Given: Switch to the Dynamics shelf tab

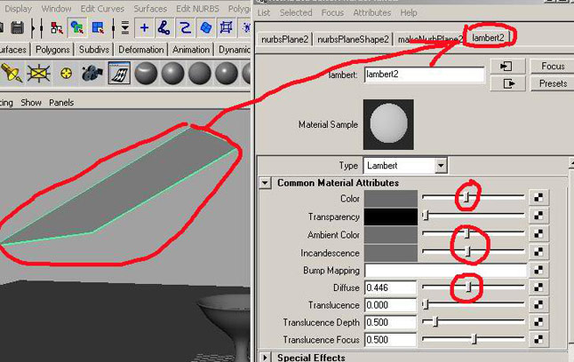Looking at the screenshot, I should coord(234,50).
